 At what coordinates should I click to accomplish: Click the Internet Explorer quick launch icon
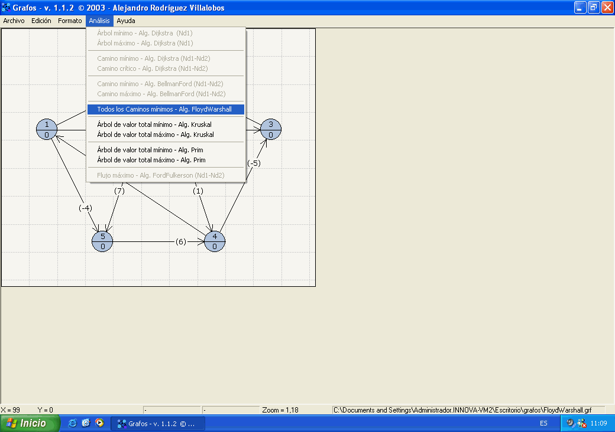[x=73, y=423]
